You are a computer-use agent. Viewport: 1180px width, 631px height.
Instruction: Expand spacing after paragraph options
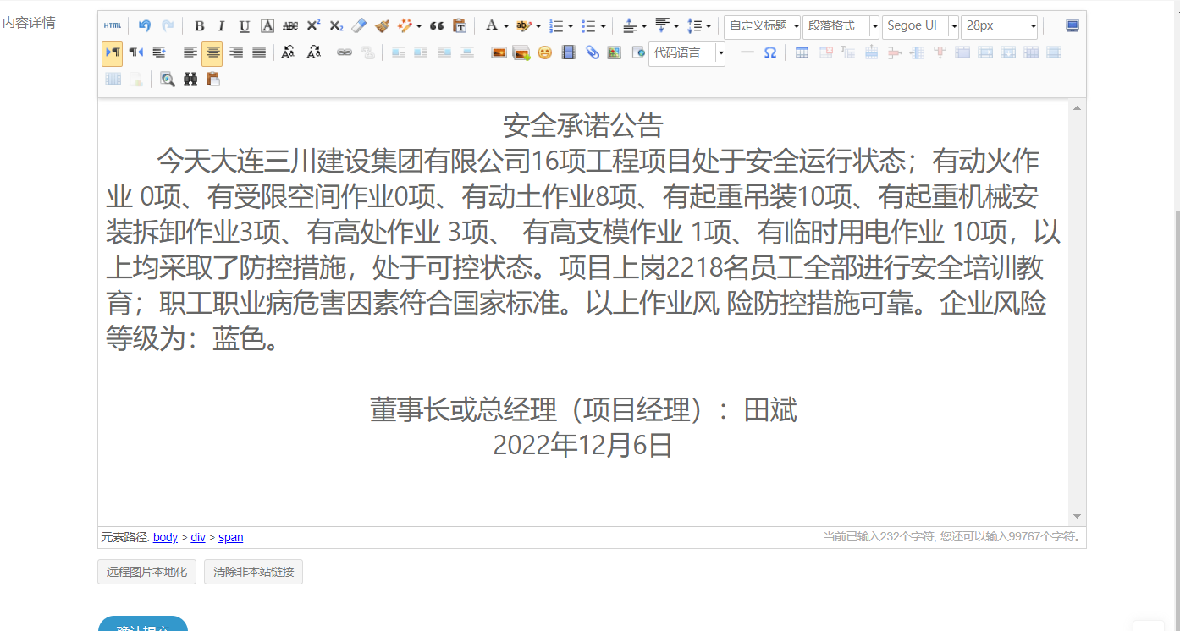(x=675, y=27)
